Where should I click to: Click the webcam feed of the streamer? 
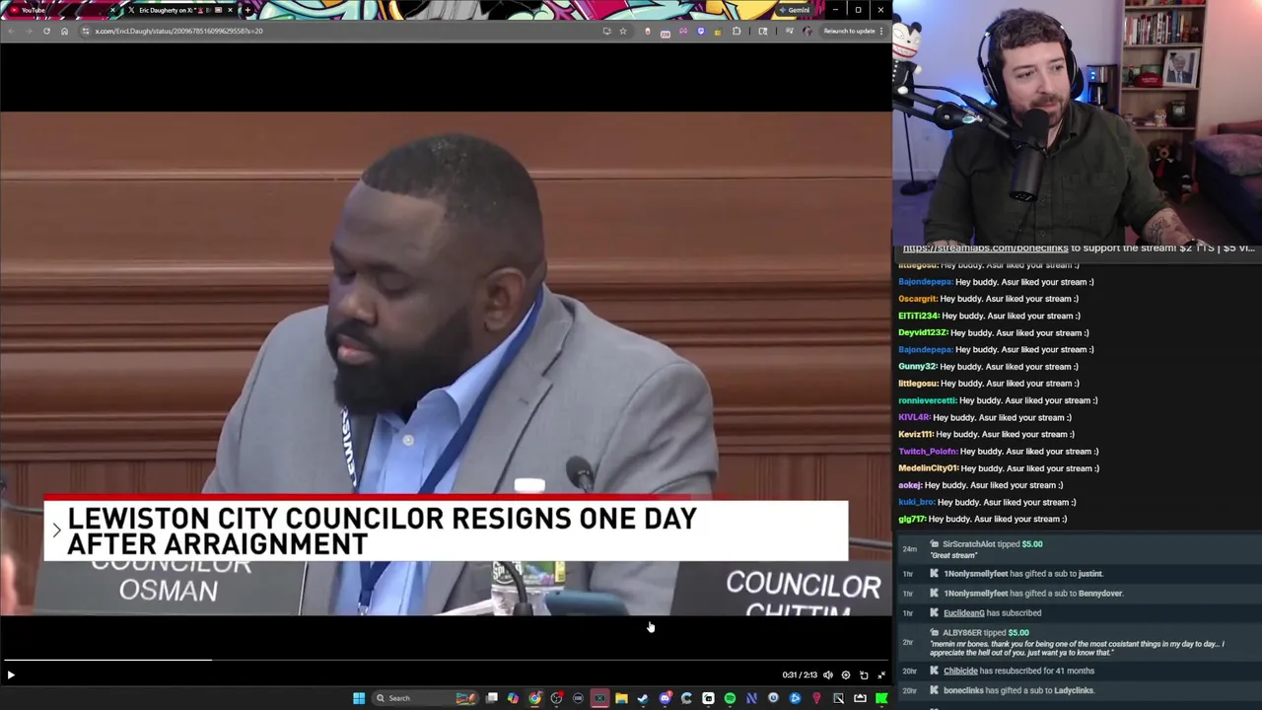(x=1077, y=121)
